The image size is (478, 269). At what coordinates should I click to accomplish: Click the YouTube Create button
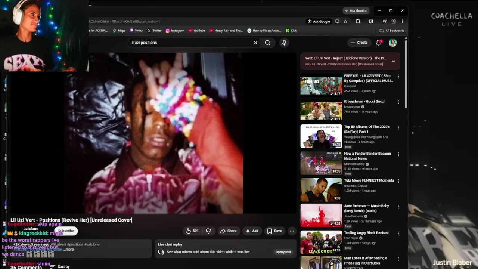(359, 43)
